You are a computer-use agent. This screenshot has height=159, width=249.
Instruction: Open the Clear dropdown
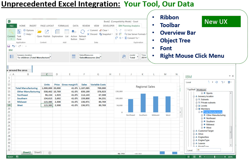(x=104, y=30)
